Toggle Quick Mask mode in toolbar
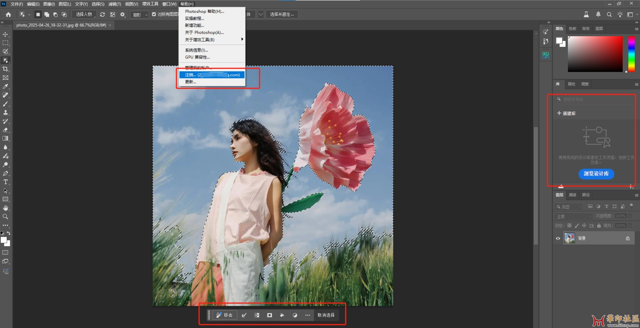The height and width of the screenshot is (328, 640). (5, 253)
